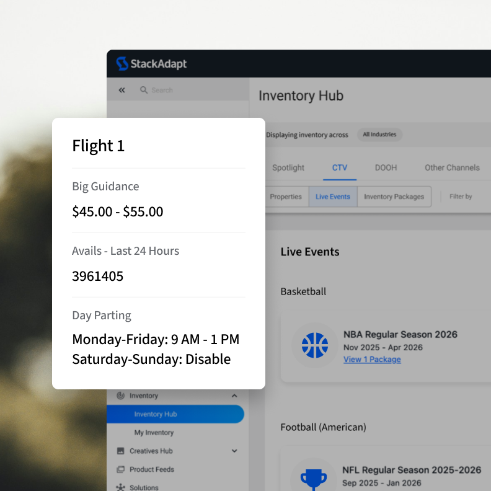Click the Day Parting label
This screenshot has width=491, height=491.
point(102,316)
